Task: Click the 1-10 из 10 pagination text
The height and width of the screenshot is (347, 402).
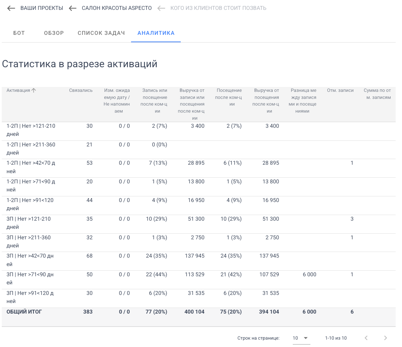Action: (336, 338)
